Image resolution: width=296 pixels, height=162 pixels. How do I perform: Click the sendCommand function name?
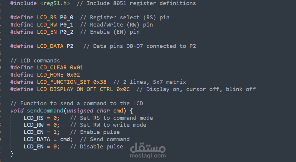[45, 111]
